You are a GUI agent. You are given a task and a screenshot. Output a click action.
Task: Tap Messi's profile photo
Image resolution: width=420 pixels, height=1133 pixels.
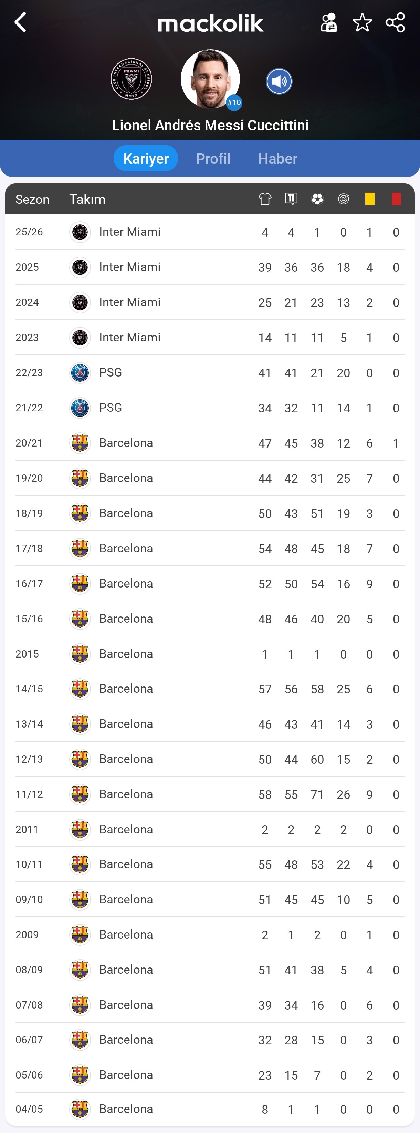[x=210, y=79]
